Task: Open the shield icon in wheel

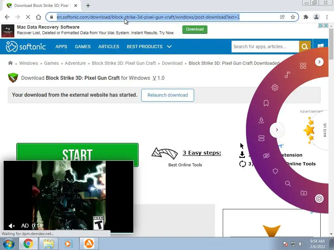Action: coord(275,171)
